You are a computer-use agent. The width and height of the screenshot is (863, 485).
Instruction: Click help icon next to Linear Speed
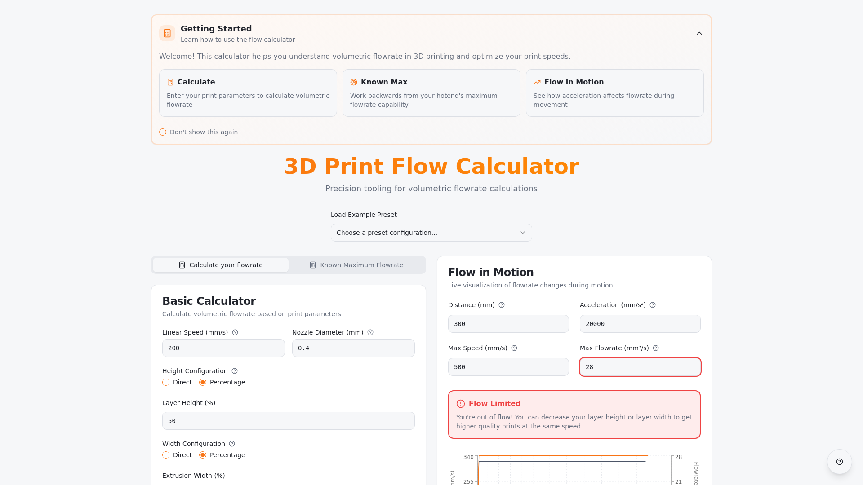click(x=235, y=332)
